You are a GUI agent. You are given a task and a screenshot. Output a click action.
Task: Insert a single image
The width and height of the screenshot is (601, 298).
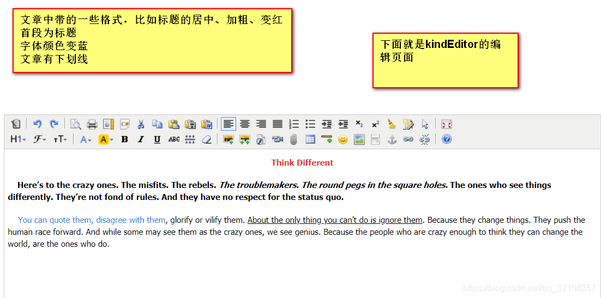229,139
